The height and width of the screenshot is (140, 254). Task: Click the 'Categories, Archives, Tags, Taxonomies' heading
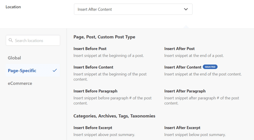[114, 116]
